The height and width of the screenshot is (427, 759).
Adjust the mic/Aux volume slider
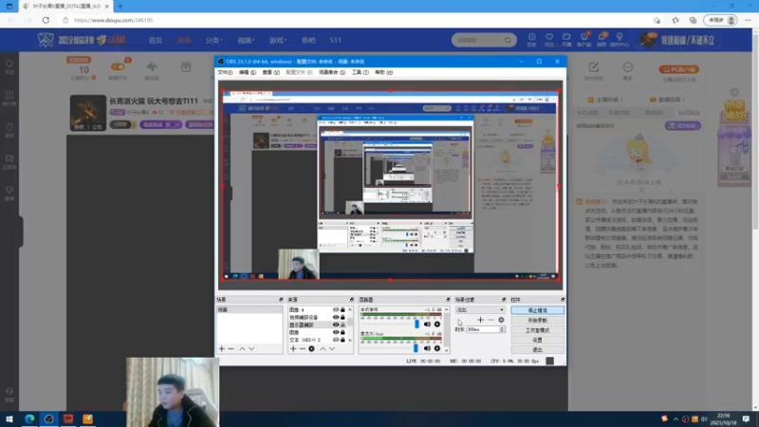click(416, 347)
